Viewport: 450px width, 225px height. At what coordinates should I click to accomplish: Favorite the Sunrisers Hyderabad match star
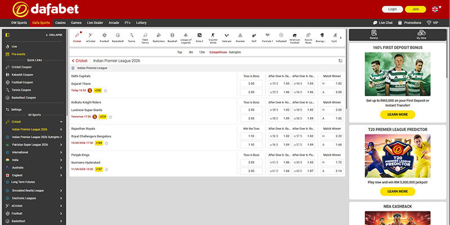tap(106, 169)
